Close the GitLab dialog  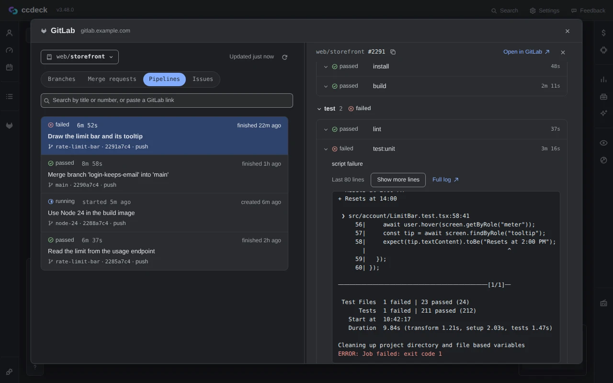[x=568, y=31]
